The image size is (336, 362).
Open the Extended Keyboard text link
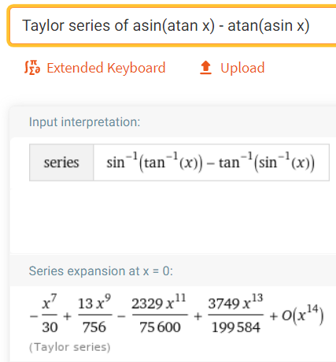pos(106,68)
